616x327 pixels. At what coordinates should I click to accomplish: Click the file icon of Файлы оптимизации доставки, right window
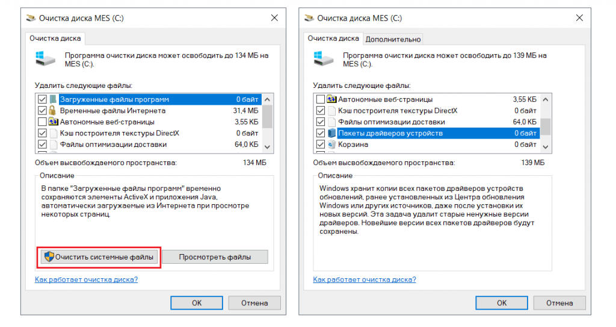coord(331,122)
